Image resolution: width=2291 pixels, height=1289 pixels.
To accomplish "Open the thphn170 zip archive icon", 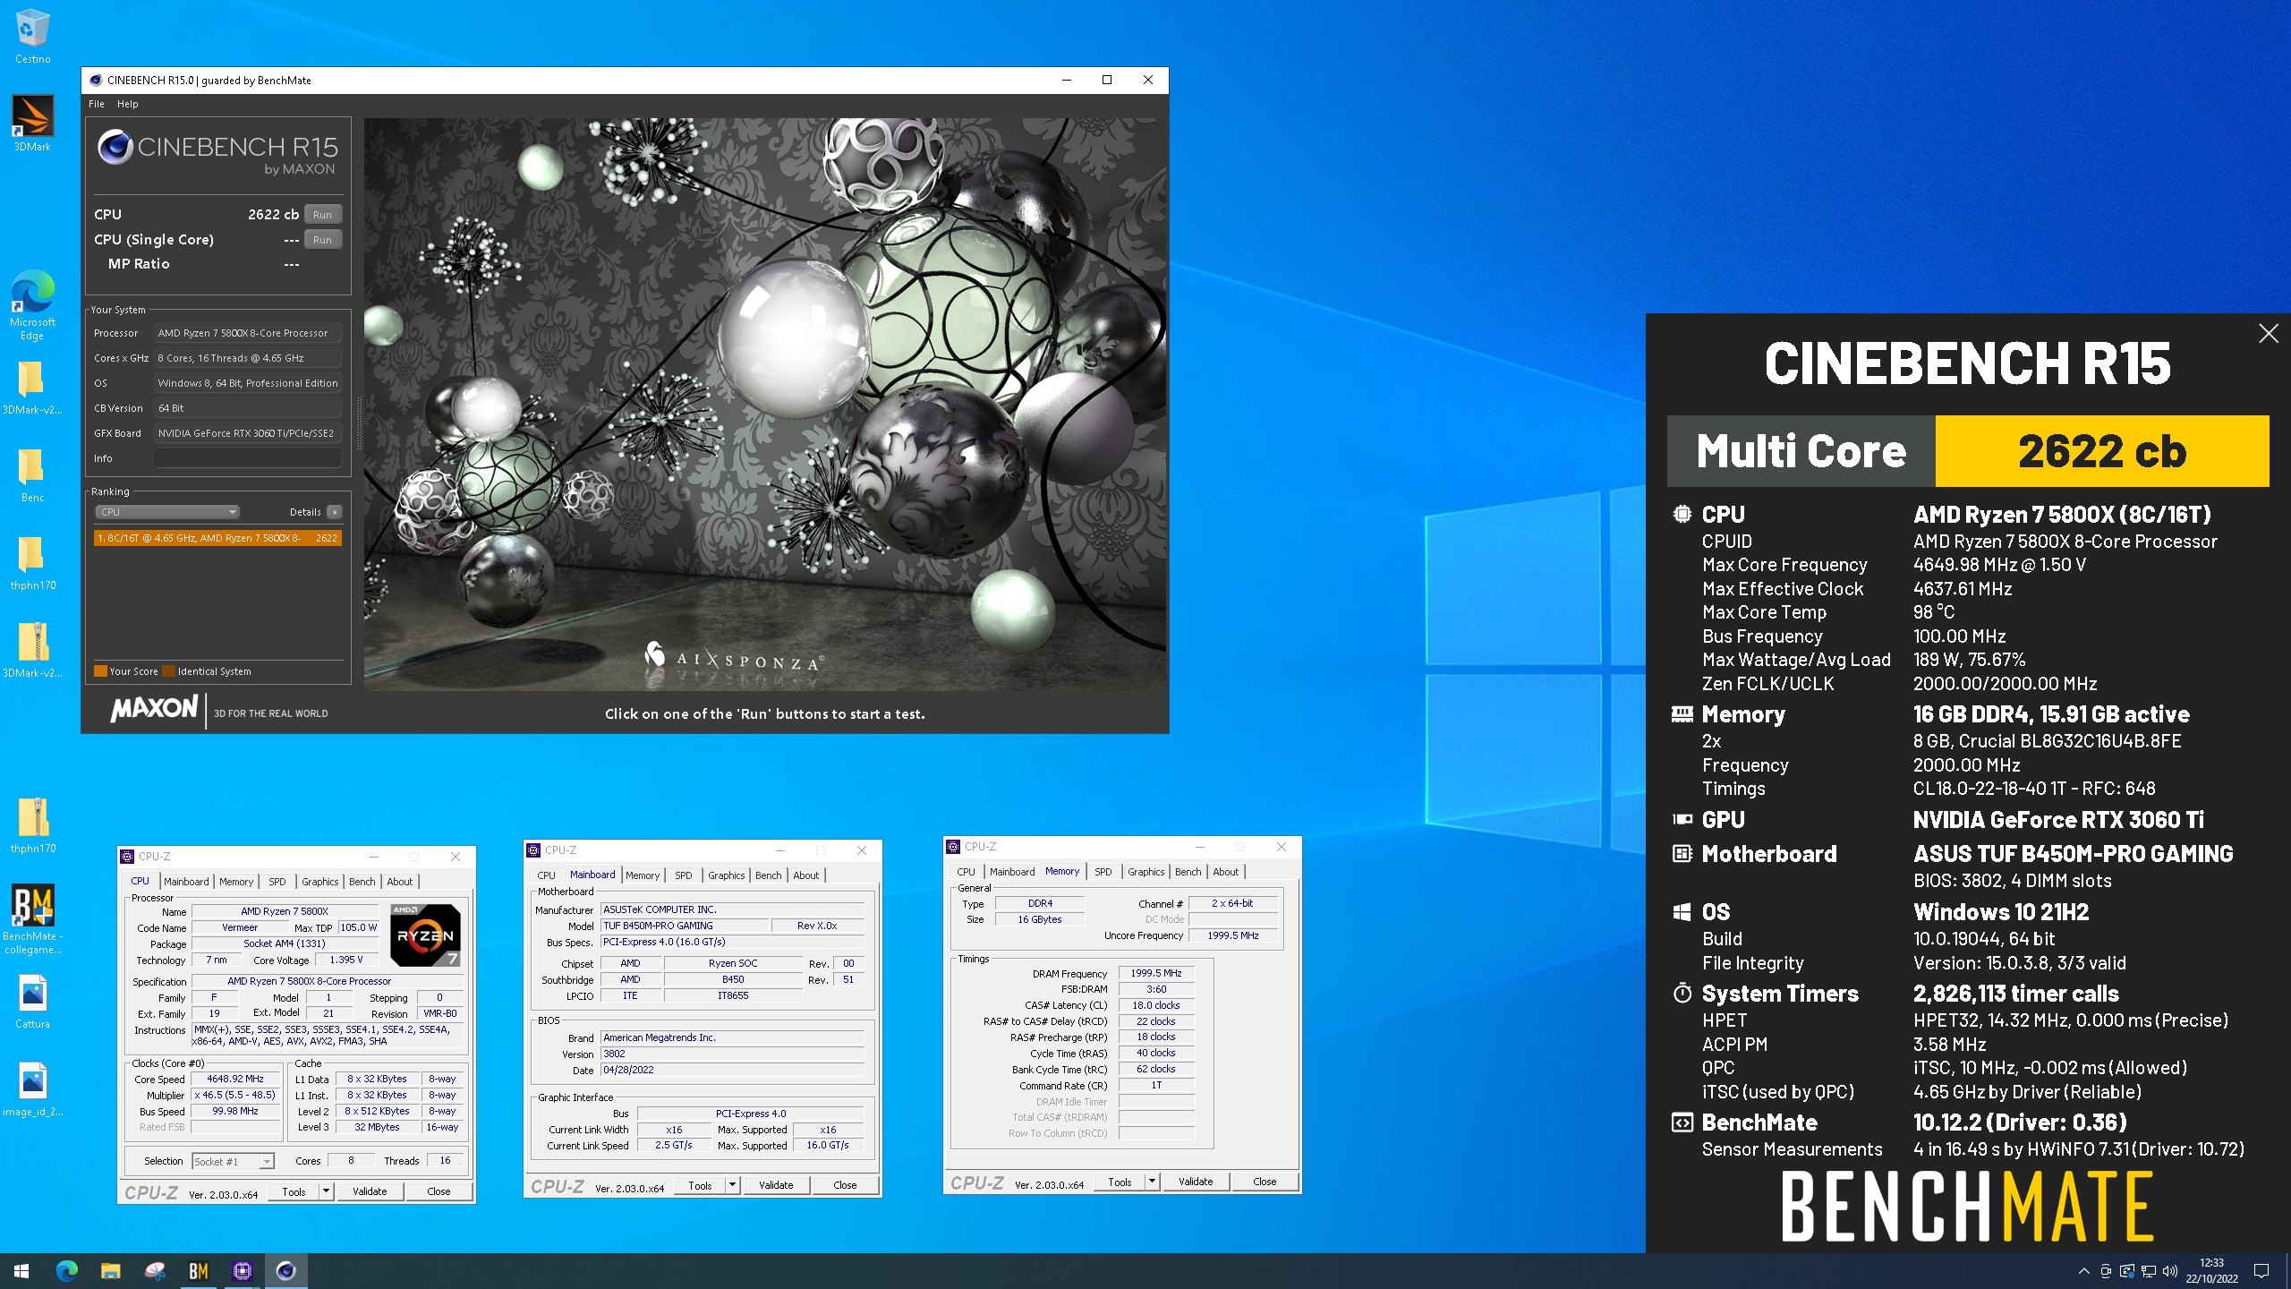I will (32, 826).
